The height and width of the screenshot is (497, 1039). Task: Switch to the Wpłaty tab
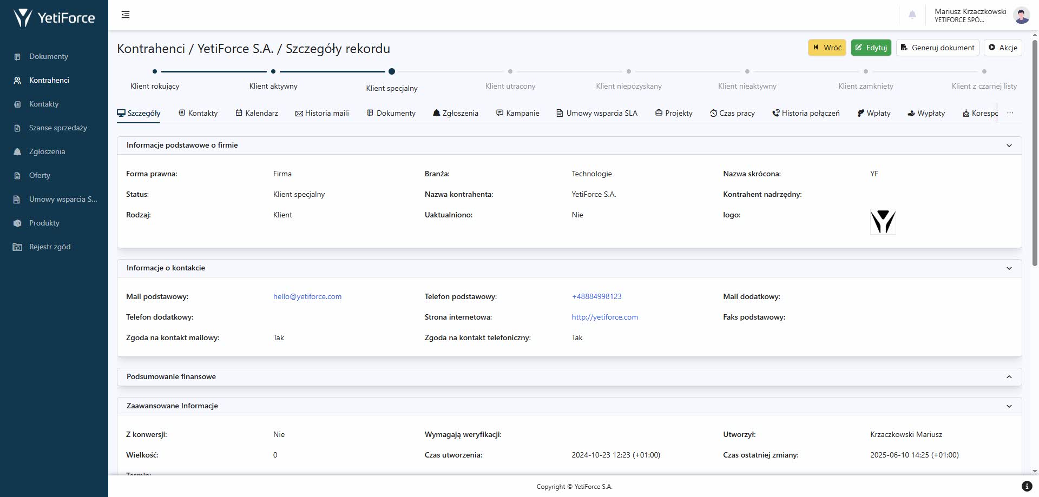pos(874,113)
